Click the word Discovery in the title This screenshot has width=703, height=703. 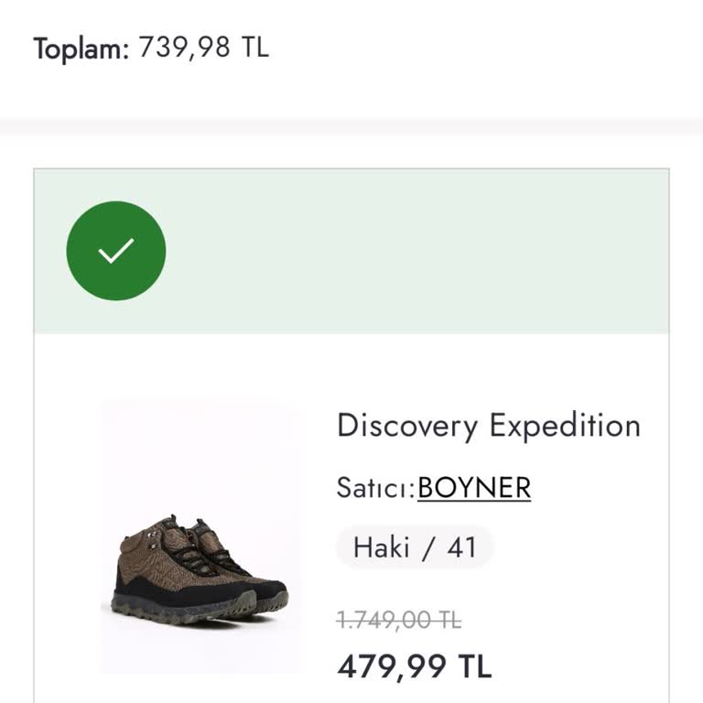407,426
